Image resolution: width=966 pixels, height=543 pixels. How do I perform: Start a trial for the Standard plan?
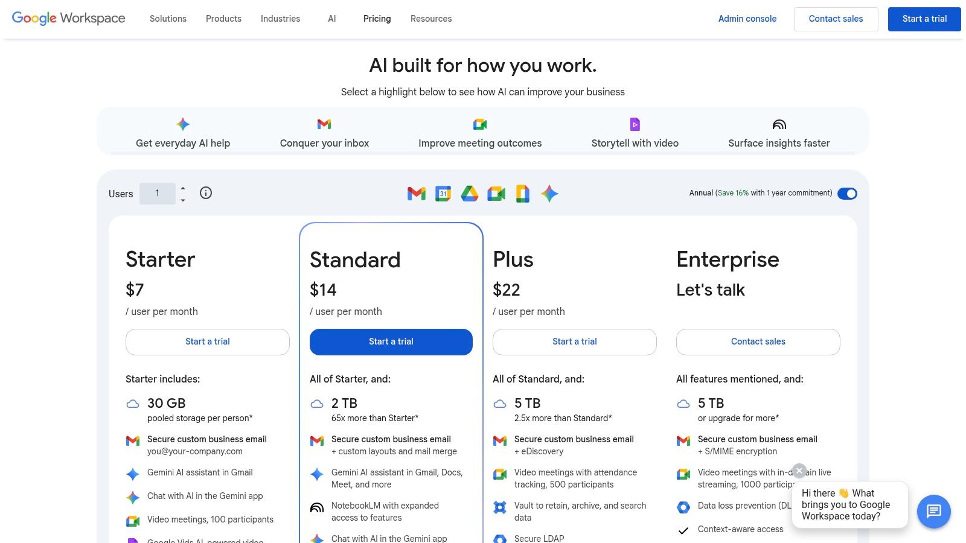pos(391,341)
